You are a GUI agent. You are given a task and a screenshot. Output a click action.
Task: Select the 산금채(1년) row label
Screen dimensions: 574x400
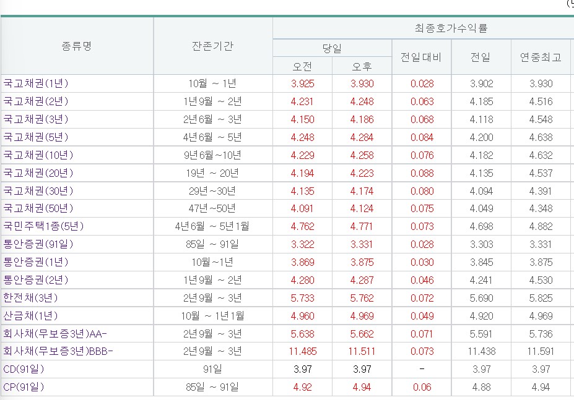pos(31,317)
